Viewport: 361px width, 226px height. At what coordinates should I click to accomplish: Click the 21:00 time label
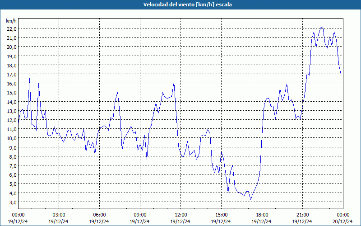tap(302, 215)
